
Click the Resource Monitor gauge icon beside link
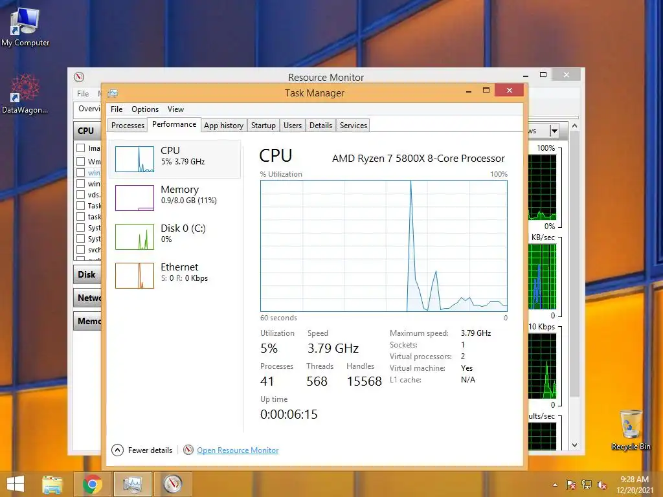[188, 450]
